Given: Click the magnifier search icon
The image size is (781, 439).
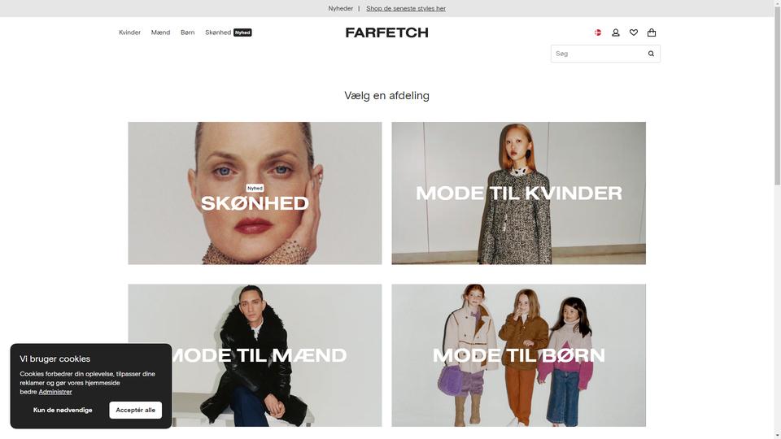Looking at the screenshot, I should 651,54.
